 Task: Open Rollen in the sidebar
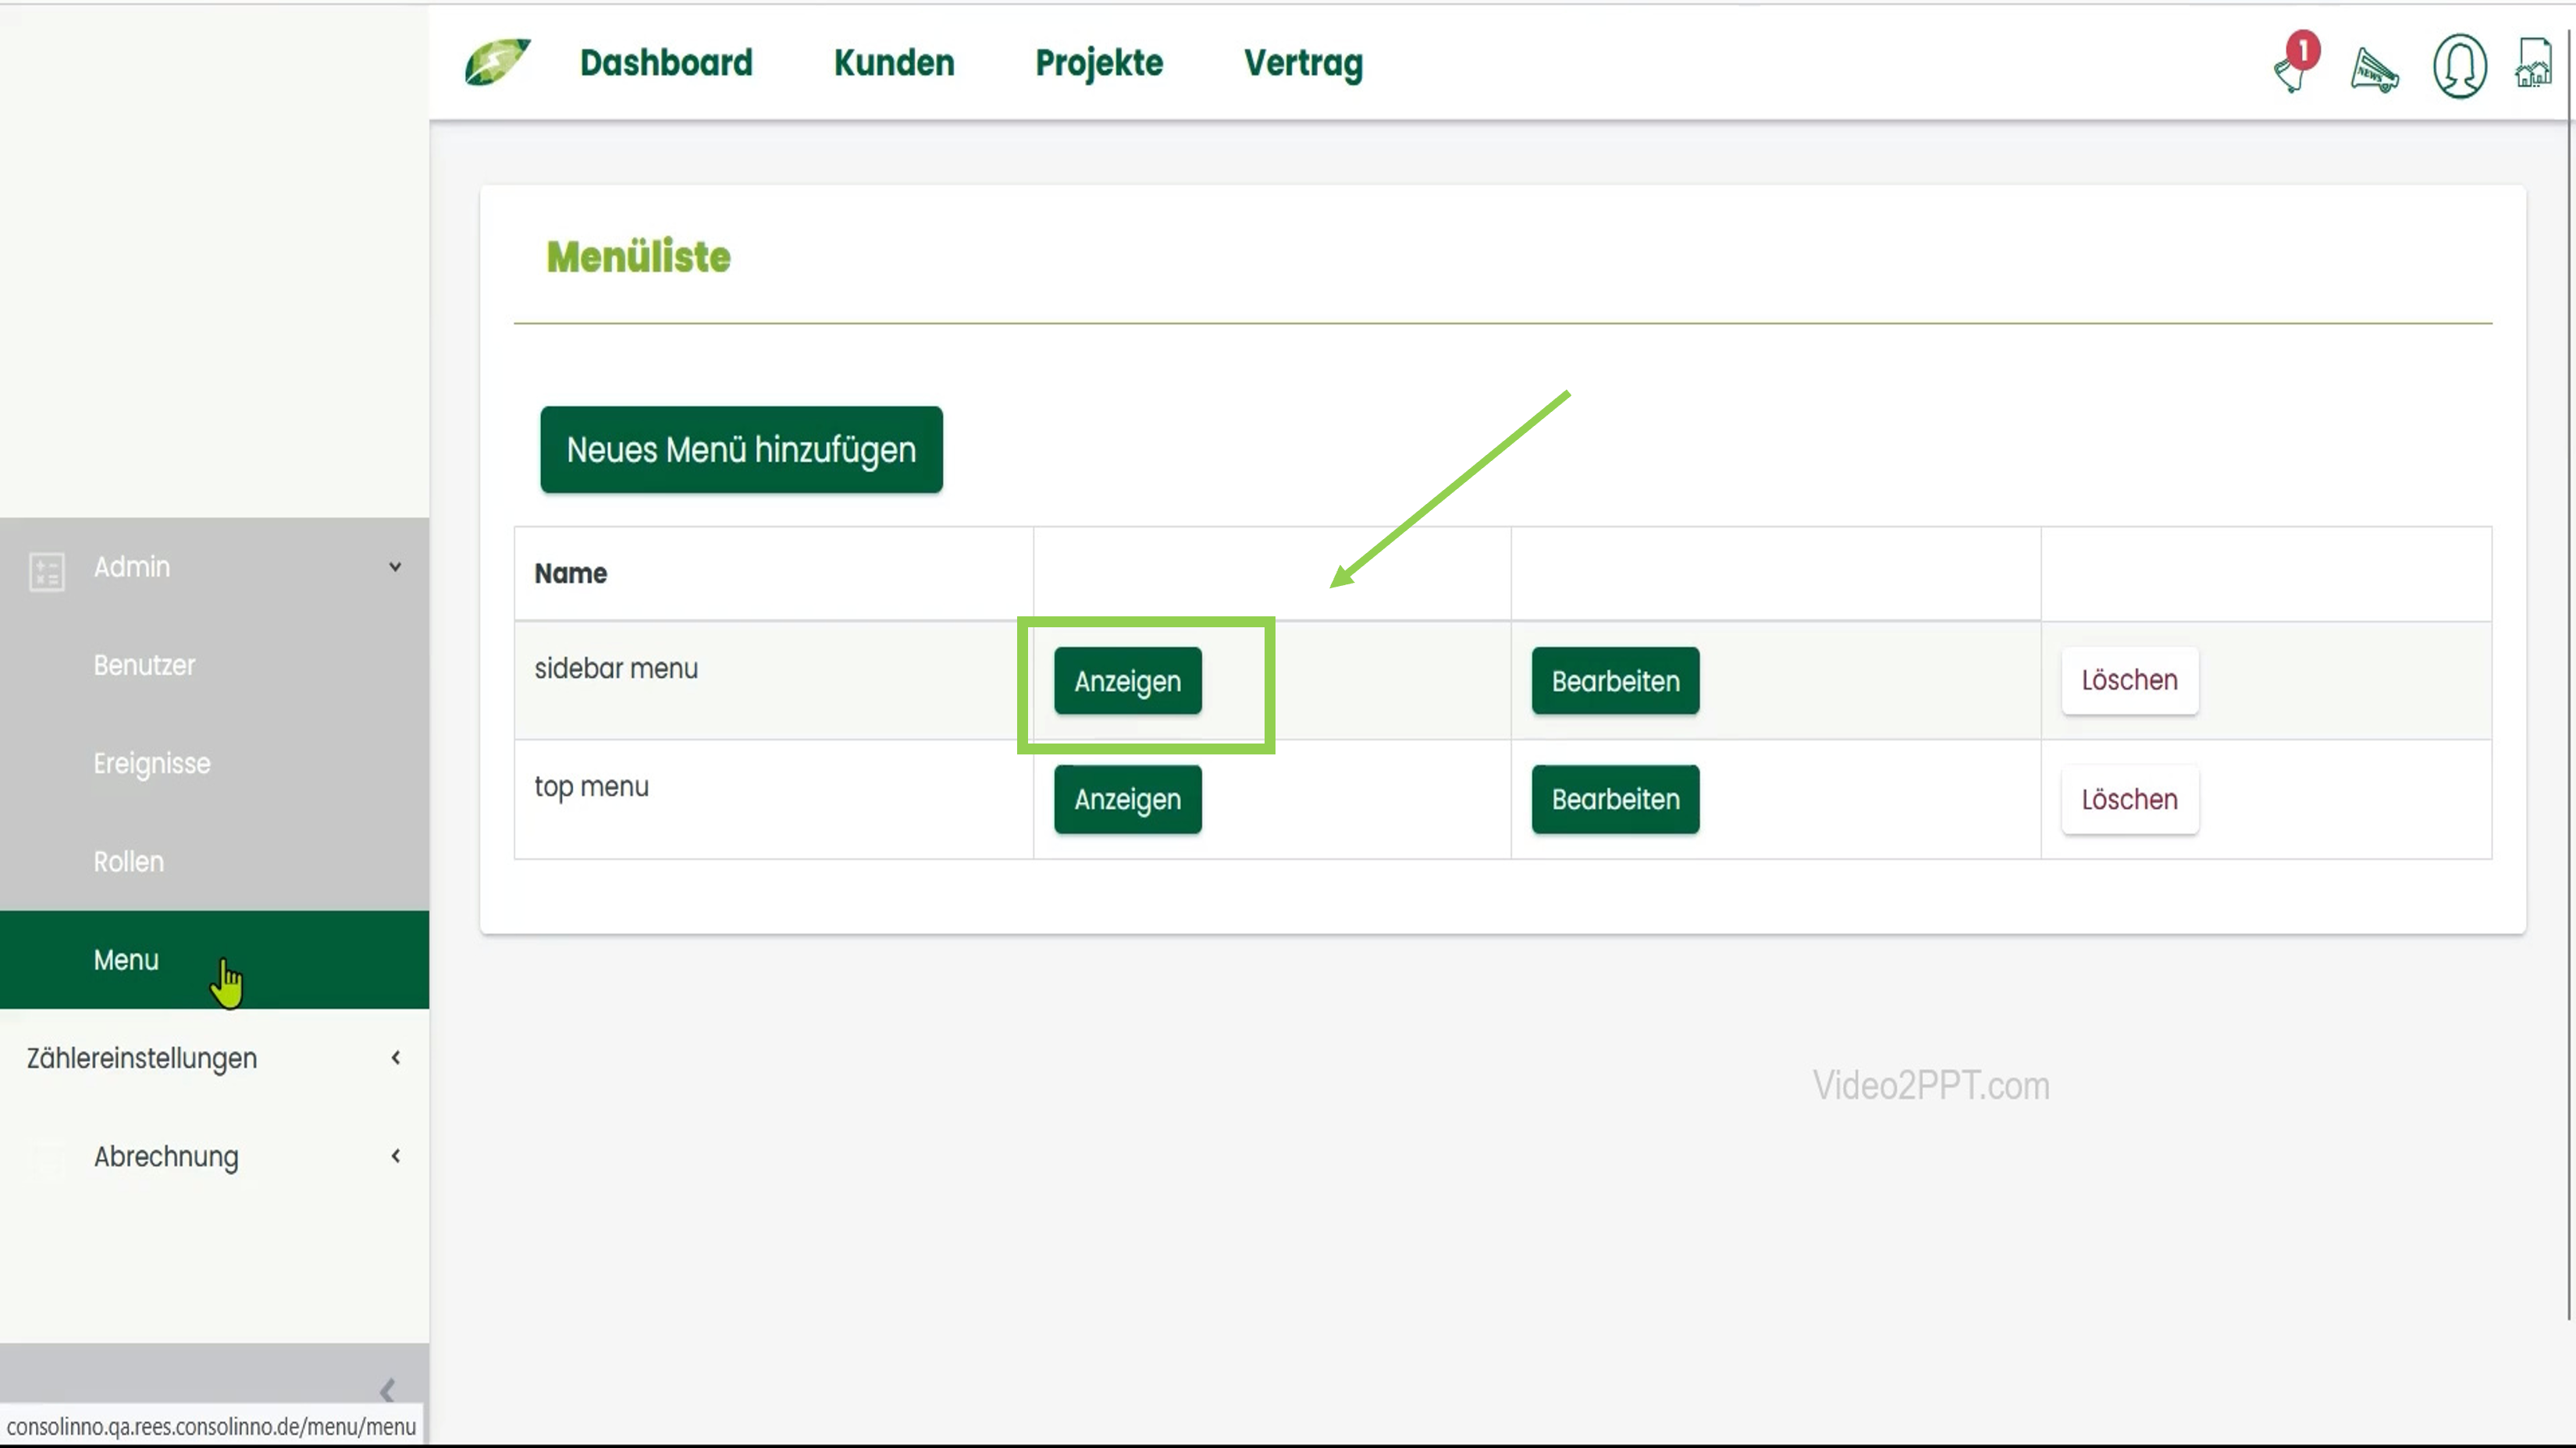128,861
